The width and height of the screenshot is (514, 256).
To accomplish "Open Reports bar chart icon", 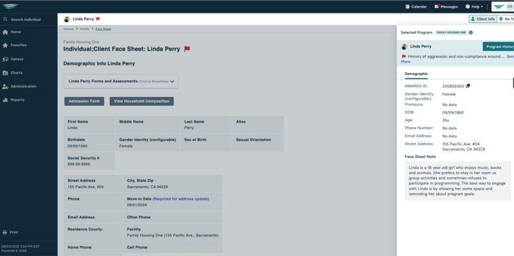I will [5, 100].
